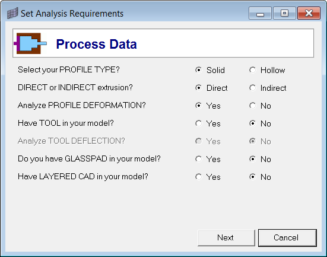
Task: Minimize the Set Analysis Requirements window
Action: [x=260, y=13]
